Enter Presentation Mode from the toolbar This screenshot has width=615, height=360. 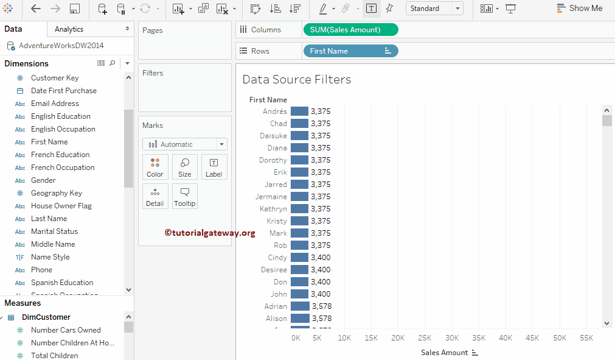tap(510, 9)
